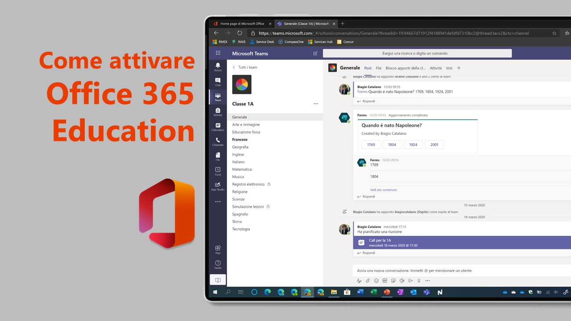The image size is (571, 321).
Task: Open Call per la 1A meeting card
Action: (x=462, y=243)
